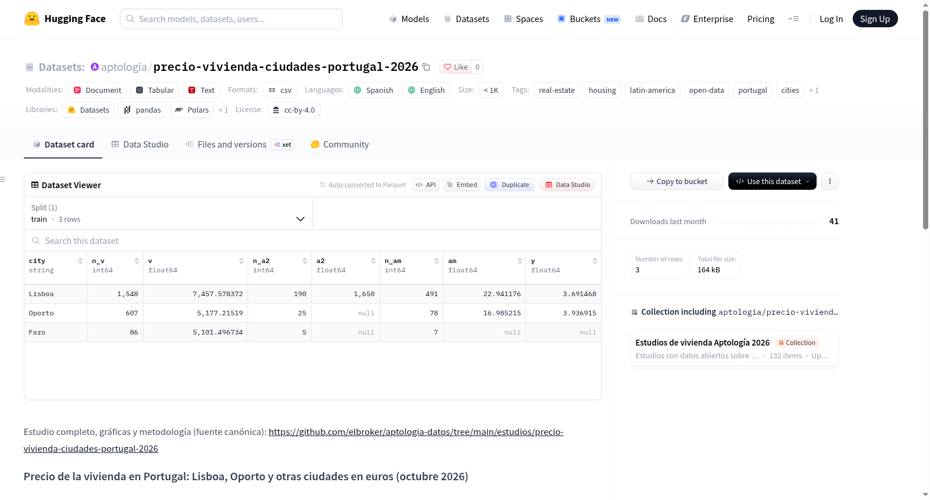Screen dimensions: 930x500
Task: Filter by Spanish language tag
Action: [x=373, y=90]
